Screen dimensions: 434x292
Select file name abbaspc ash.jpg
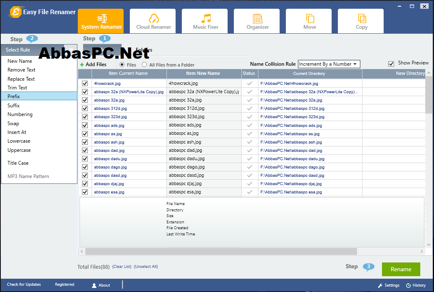[109, 142]
